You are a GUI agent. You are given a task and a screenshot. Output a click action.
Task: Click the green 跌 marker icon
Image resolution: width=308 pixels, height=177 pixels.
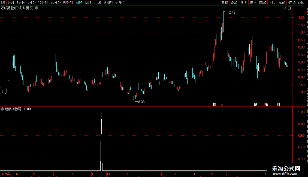tap(256, 104)
